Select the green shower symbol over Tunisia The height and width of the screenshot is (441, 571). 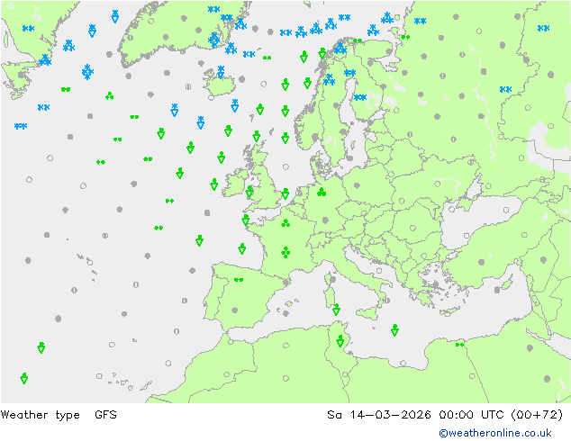[340, 341]
